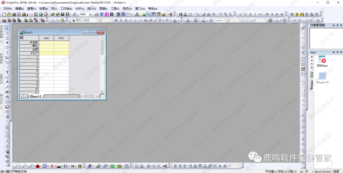Click the Pointer selection tool
343x173 pixels.
tap(7, 28)
